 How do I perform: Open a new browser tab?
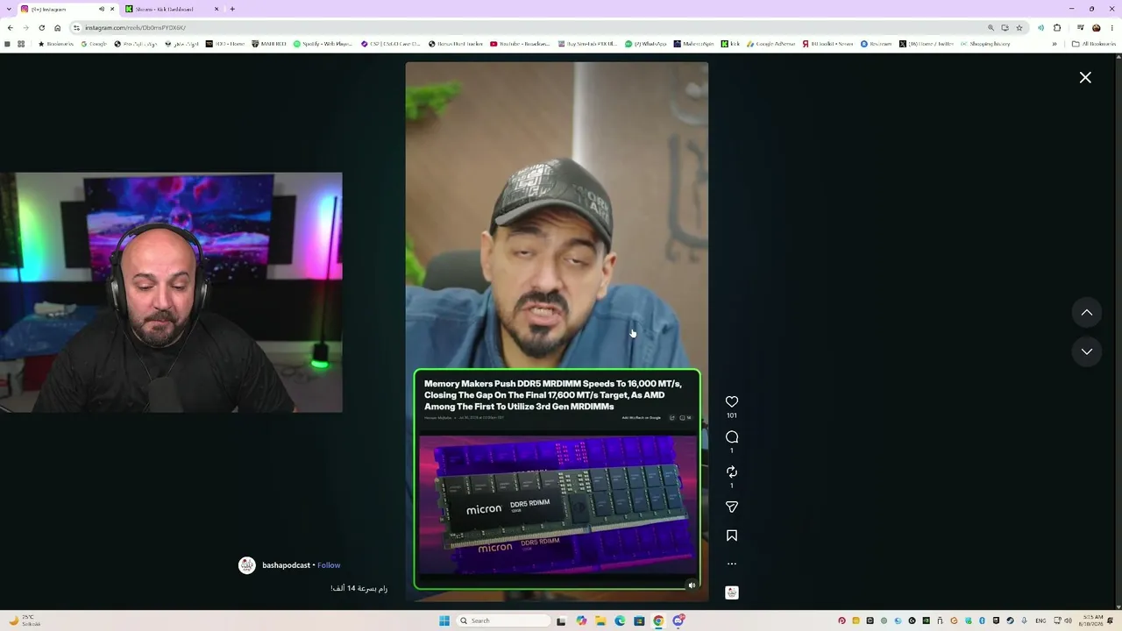(232, 9)
